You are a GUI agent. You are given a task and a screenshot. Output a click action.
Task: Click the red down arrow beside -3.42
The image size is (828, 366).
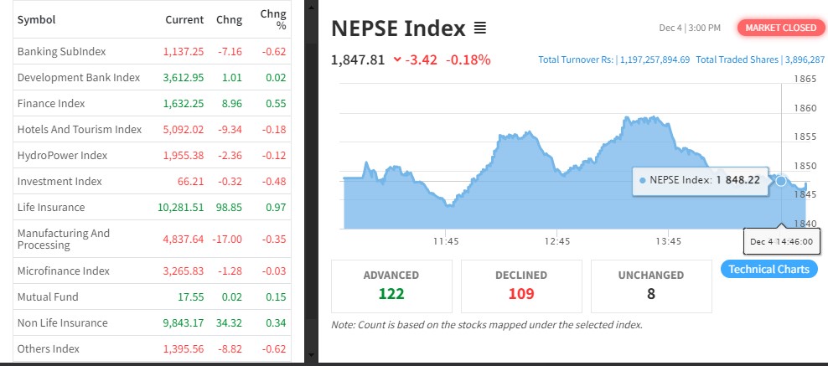(397, 59)
